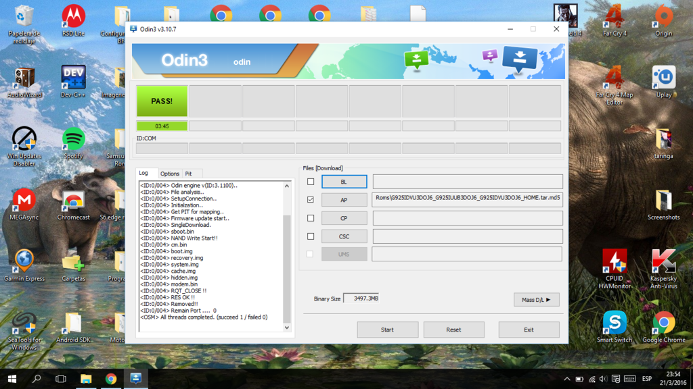693x389 pixels.
Task: Tick the CSC file checkbox
Action: [311, 236]
